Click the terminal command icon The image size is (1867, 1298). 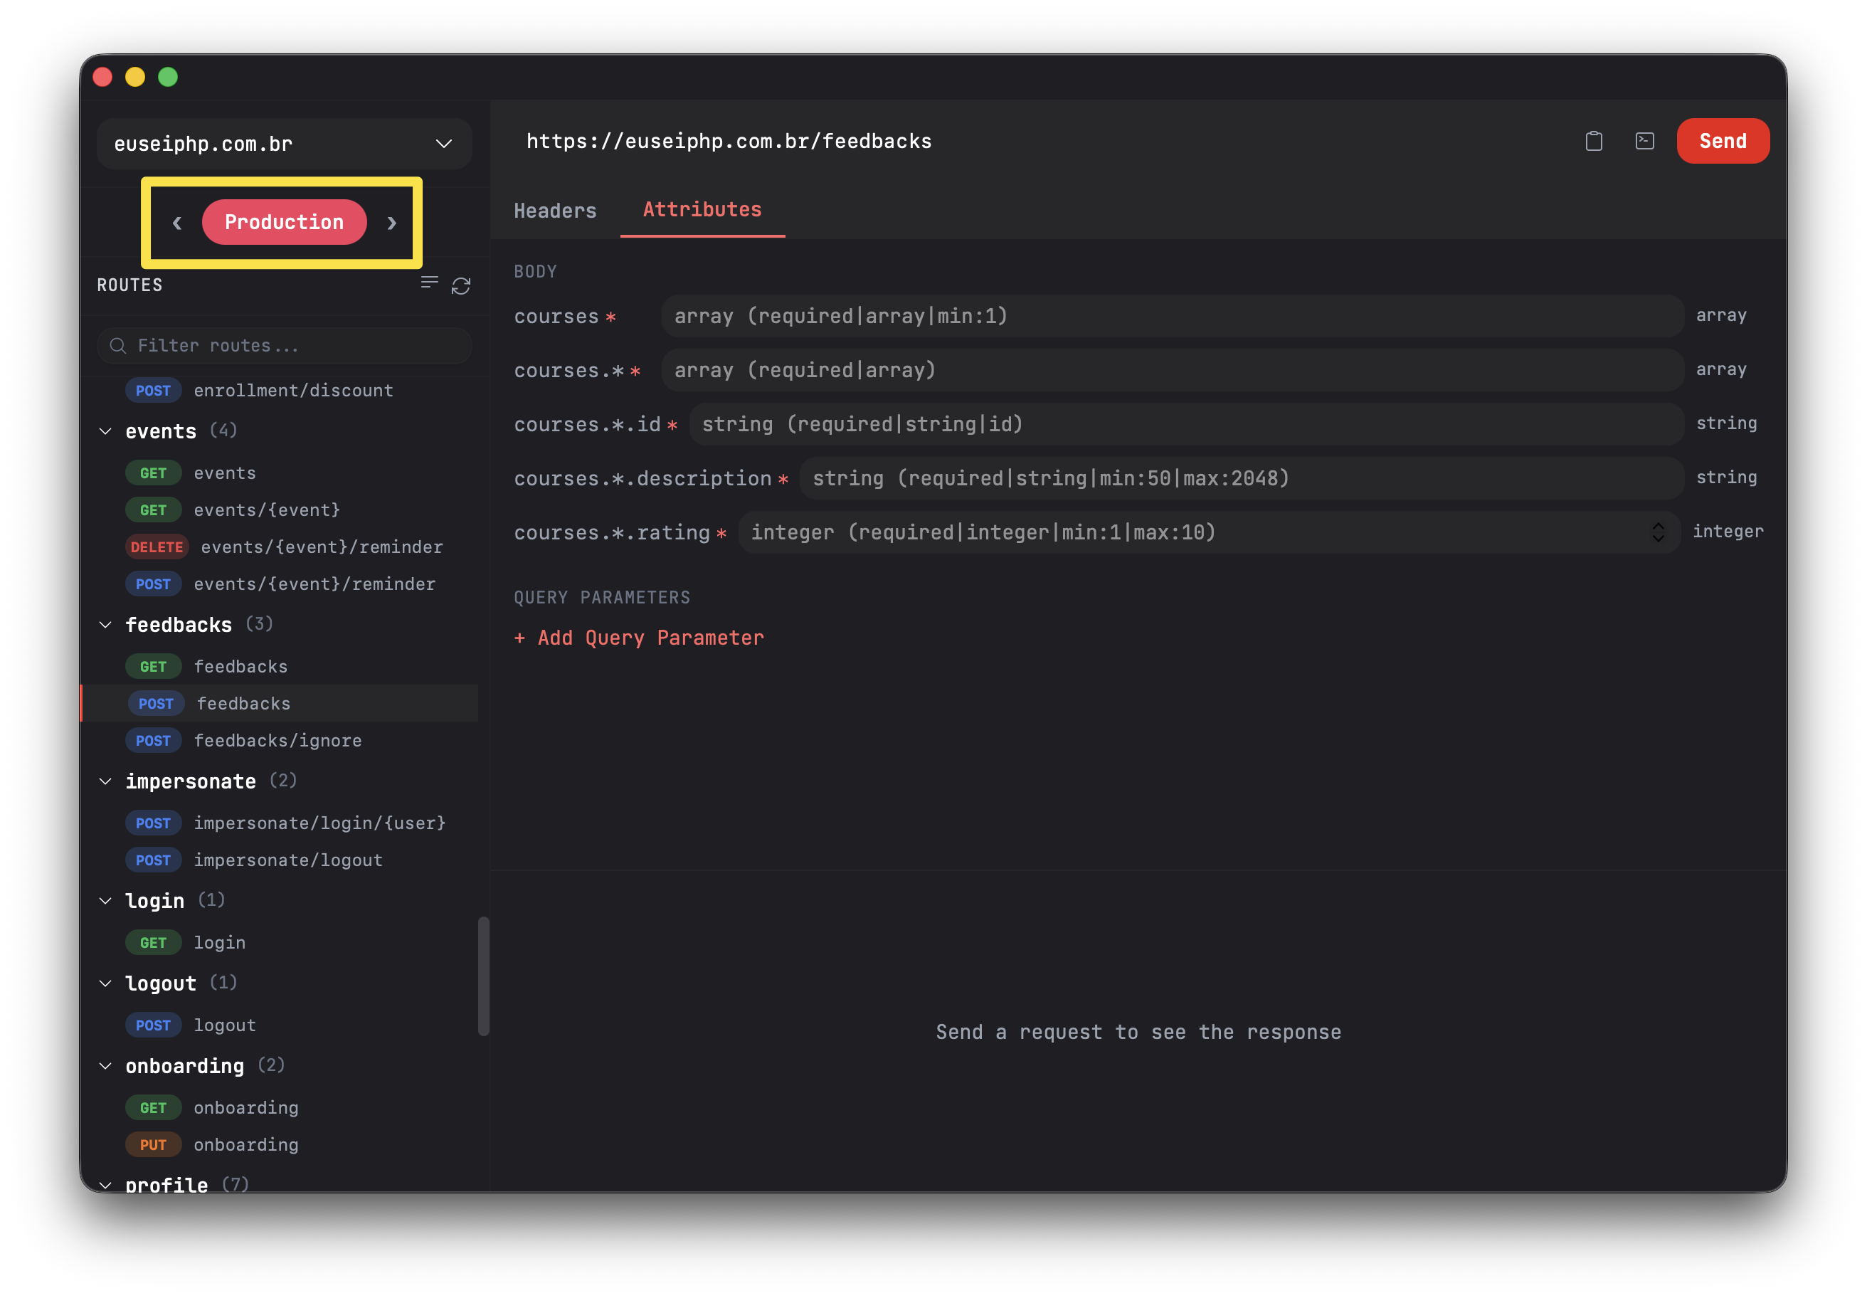(1644, 142)
